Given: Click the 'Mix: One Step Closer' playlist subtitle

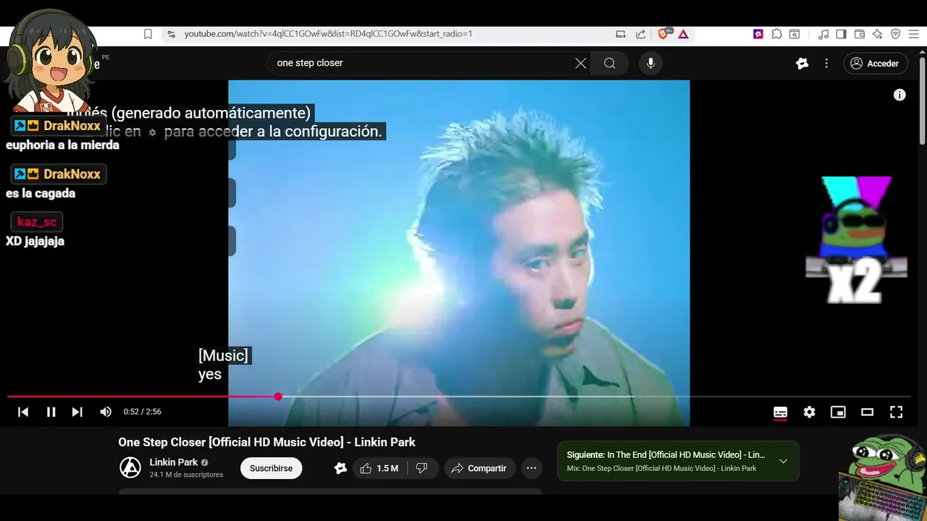Looking at the screenshot, I should coord(661,468).
